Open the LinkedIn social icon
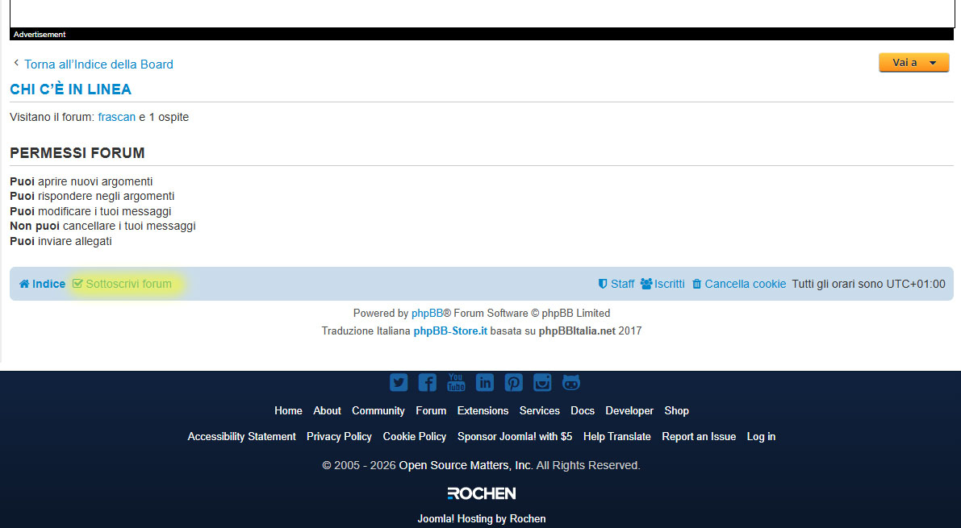This screenshot has height=528, width=961. tap(485, 383)
